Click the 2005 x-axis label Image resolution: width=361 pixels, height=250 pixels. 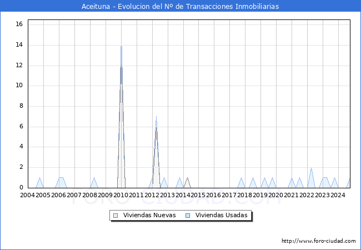pos(43,195)
